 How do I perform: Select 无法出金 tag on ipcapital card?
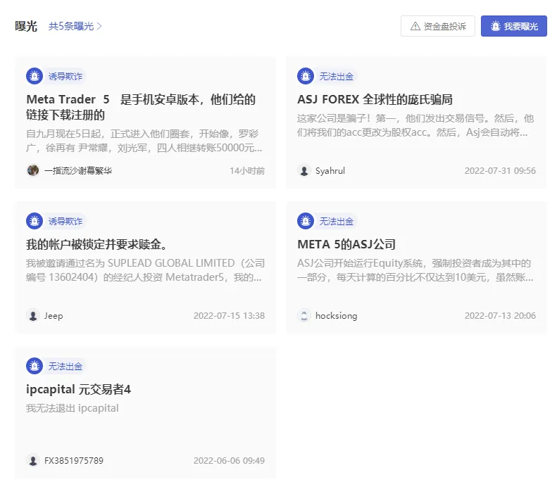pyautogui.click(x=65, y=366)
